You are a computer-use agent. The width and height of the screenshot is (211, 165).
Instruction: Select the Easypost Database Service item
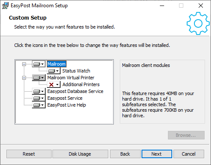pos(75,91)
